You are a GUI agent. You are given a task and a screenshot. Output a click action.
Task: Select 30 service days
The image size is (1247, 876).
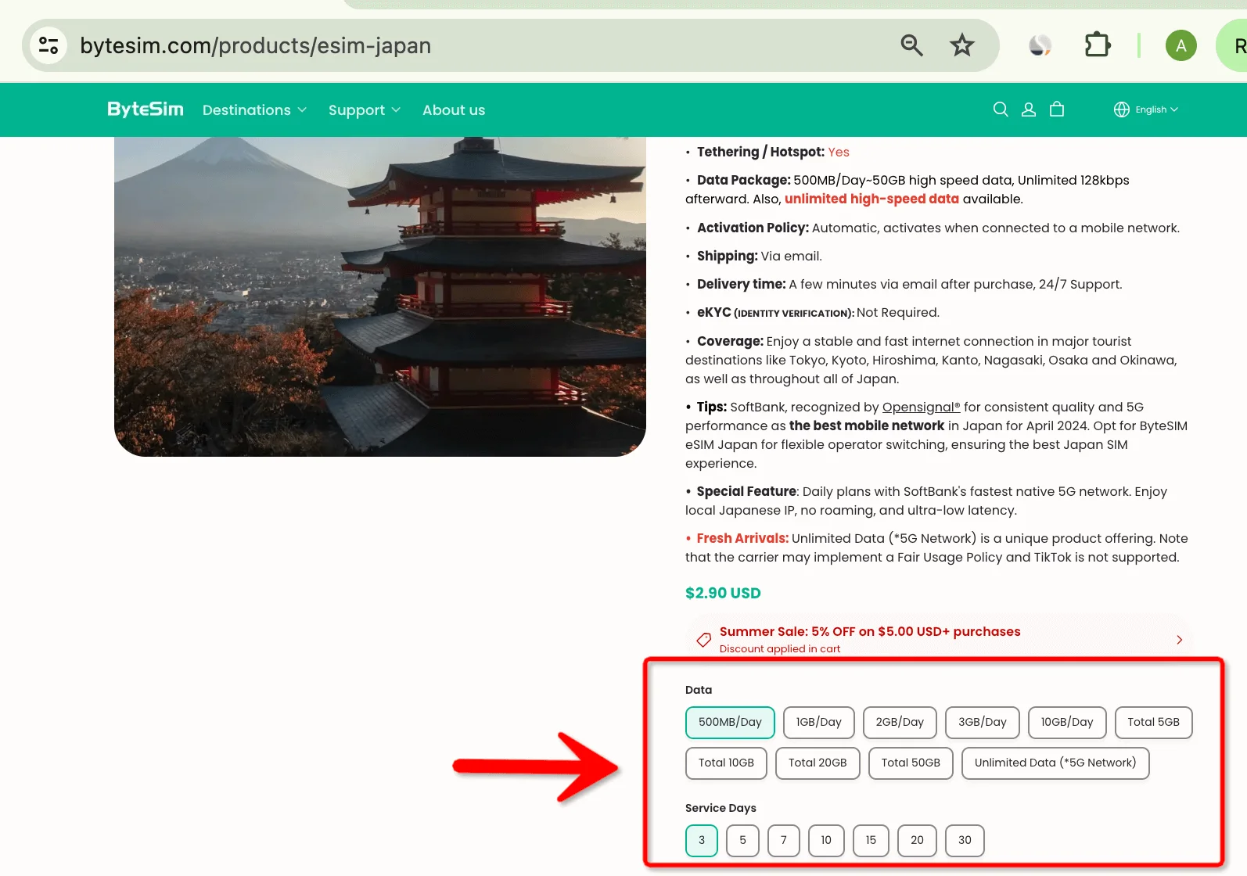pos(965,841)
